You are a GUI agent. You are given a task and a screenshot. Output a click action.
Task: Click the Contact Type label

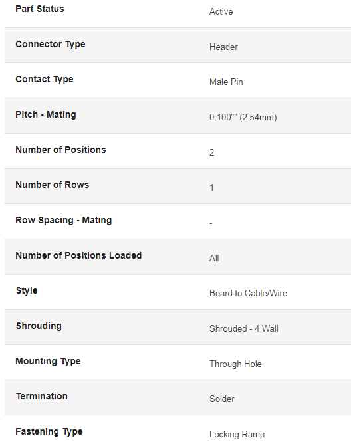point(45,80)
